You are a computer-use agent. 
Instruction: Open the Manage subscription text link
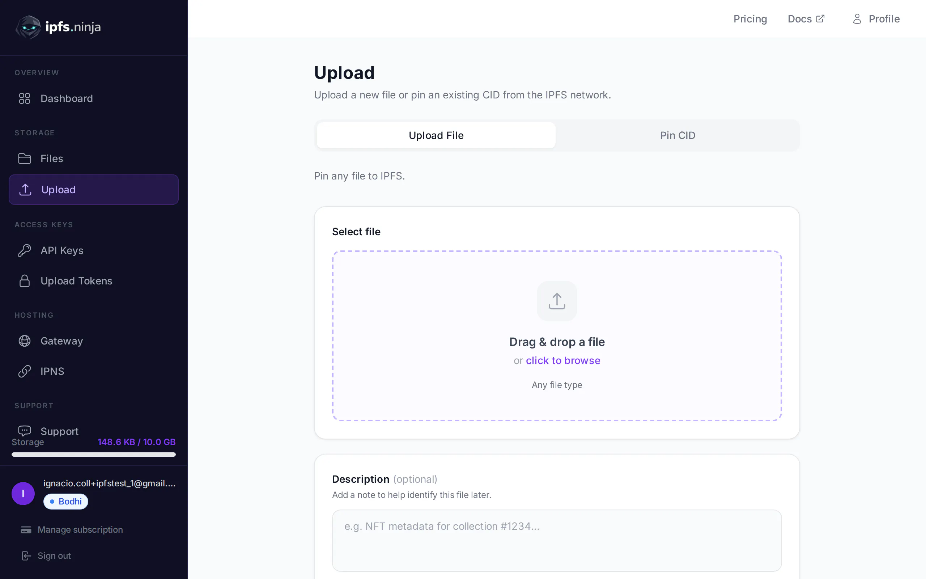click(80, 529)
